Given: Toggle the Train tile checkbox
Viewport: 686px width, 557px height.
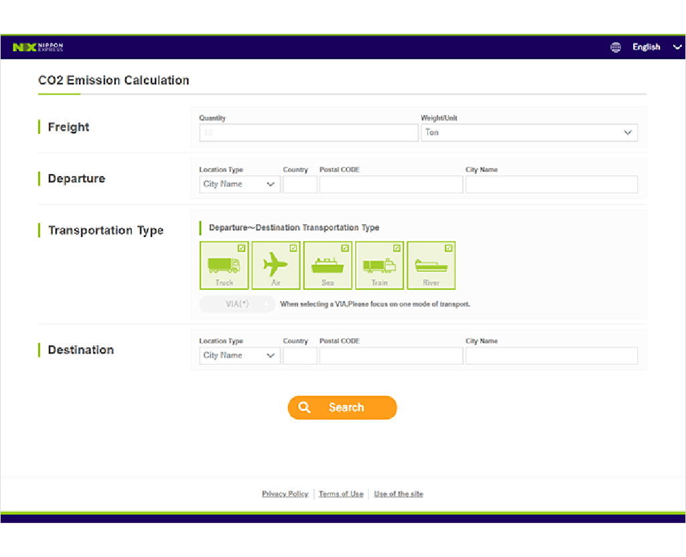Looking at the screenshot, I should click(397, 248).
